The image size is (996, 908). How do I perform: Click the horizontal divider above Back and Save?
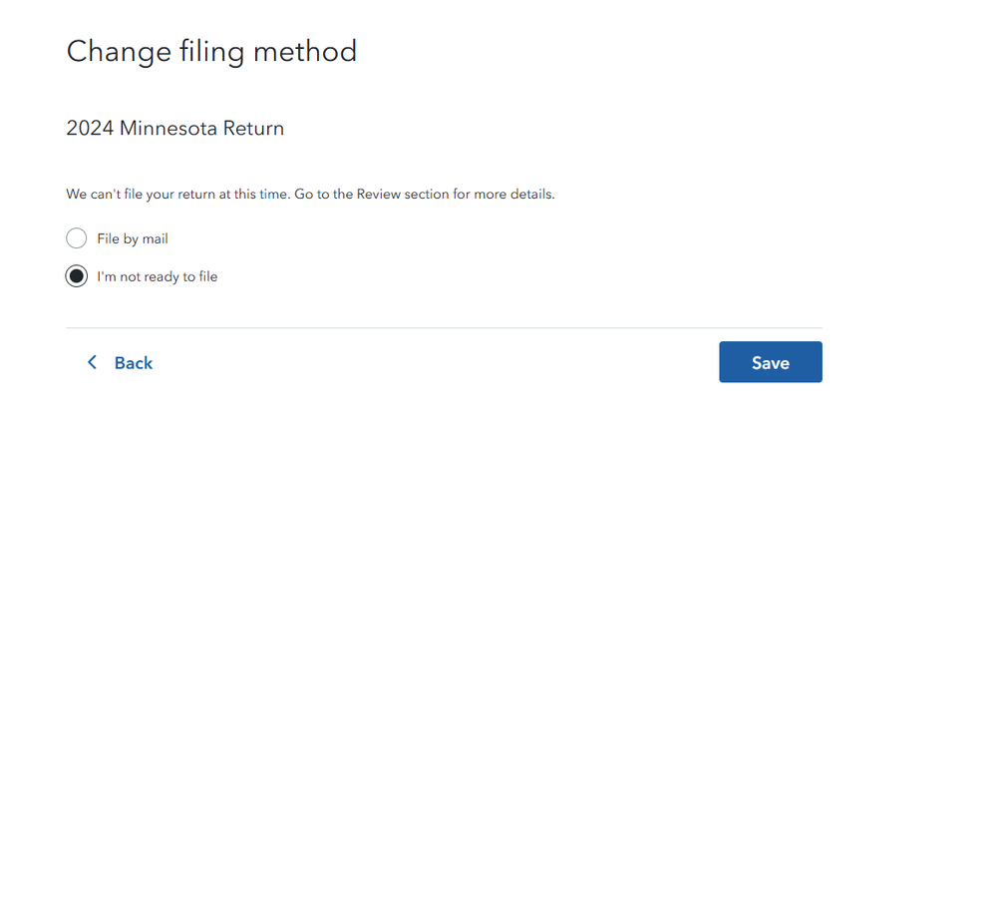444,328
